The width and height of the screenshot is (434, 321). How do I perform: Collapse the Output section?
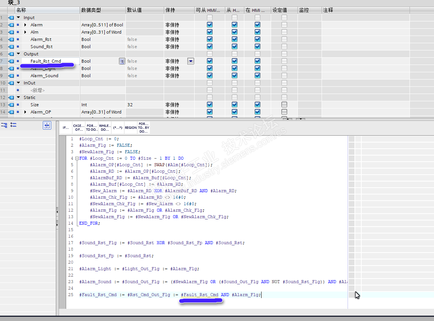coord(18,53)
